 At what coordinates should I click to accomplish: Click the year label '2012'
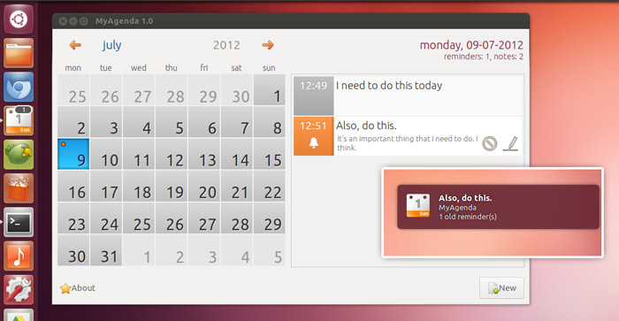click(x=226, y=45)
